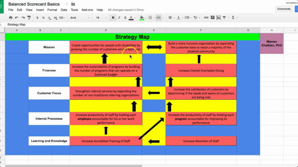Open the Format menu

click(52, 10)
